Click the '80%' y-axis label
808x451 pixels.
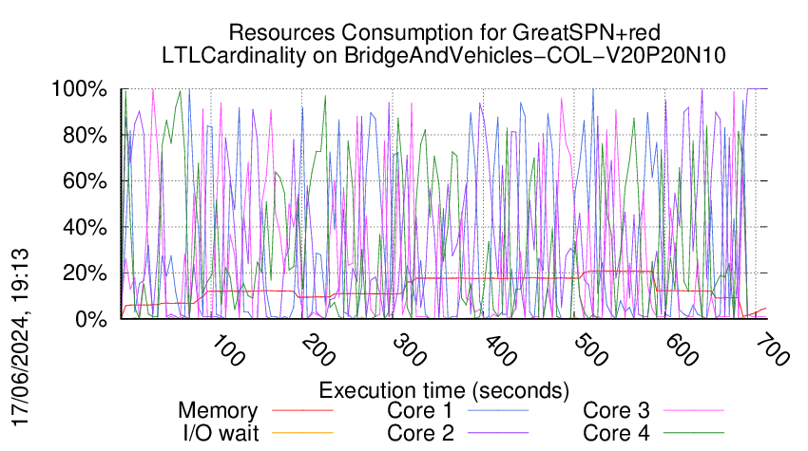click(85, 136)
